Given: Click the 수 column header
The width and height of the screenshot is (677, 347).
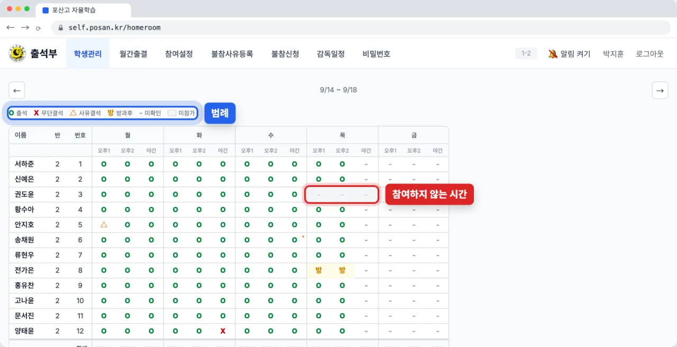Looking at the screenshot, I should [x=271, y=135].
